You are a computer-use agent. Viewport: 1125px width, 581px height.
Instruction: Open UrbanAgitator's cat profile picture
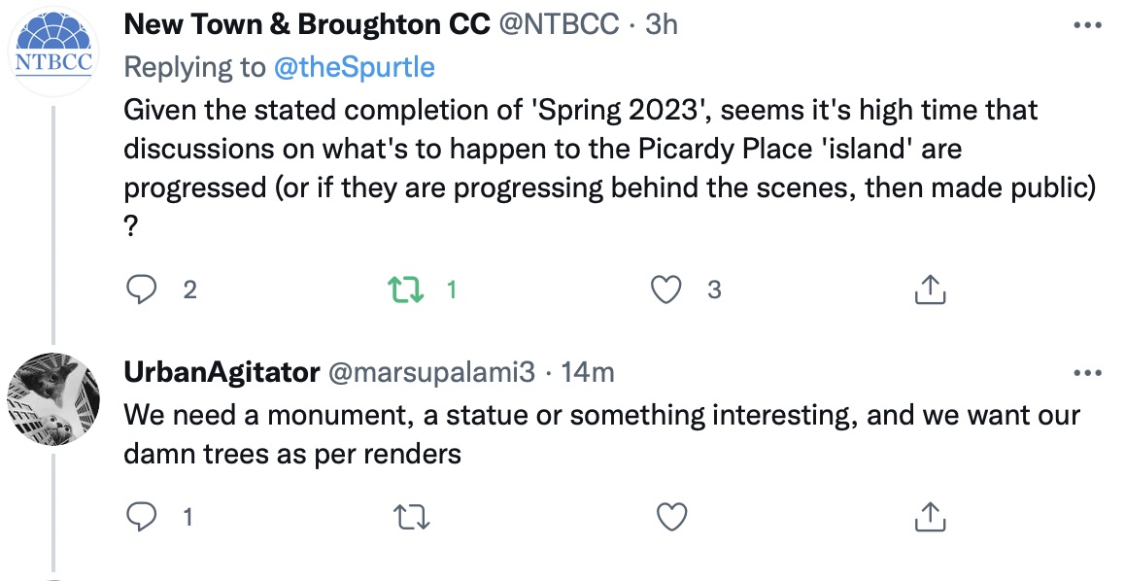(53, 399)
